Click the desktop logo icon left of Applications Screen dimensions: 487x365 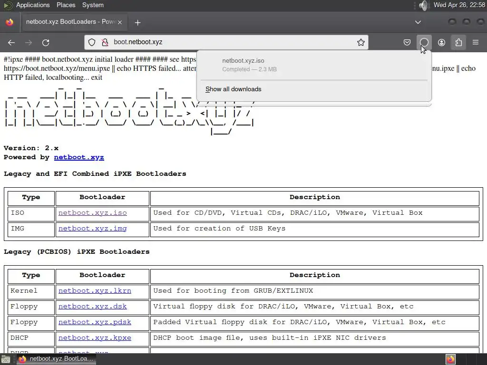pyautogui.click(x=8, y=5)
